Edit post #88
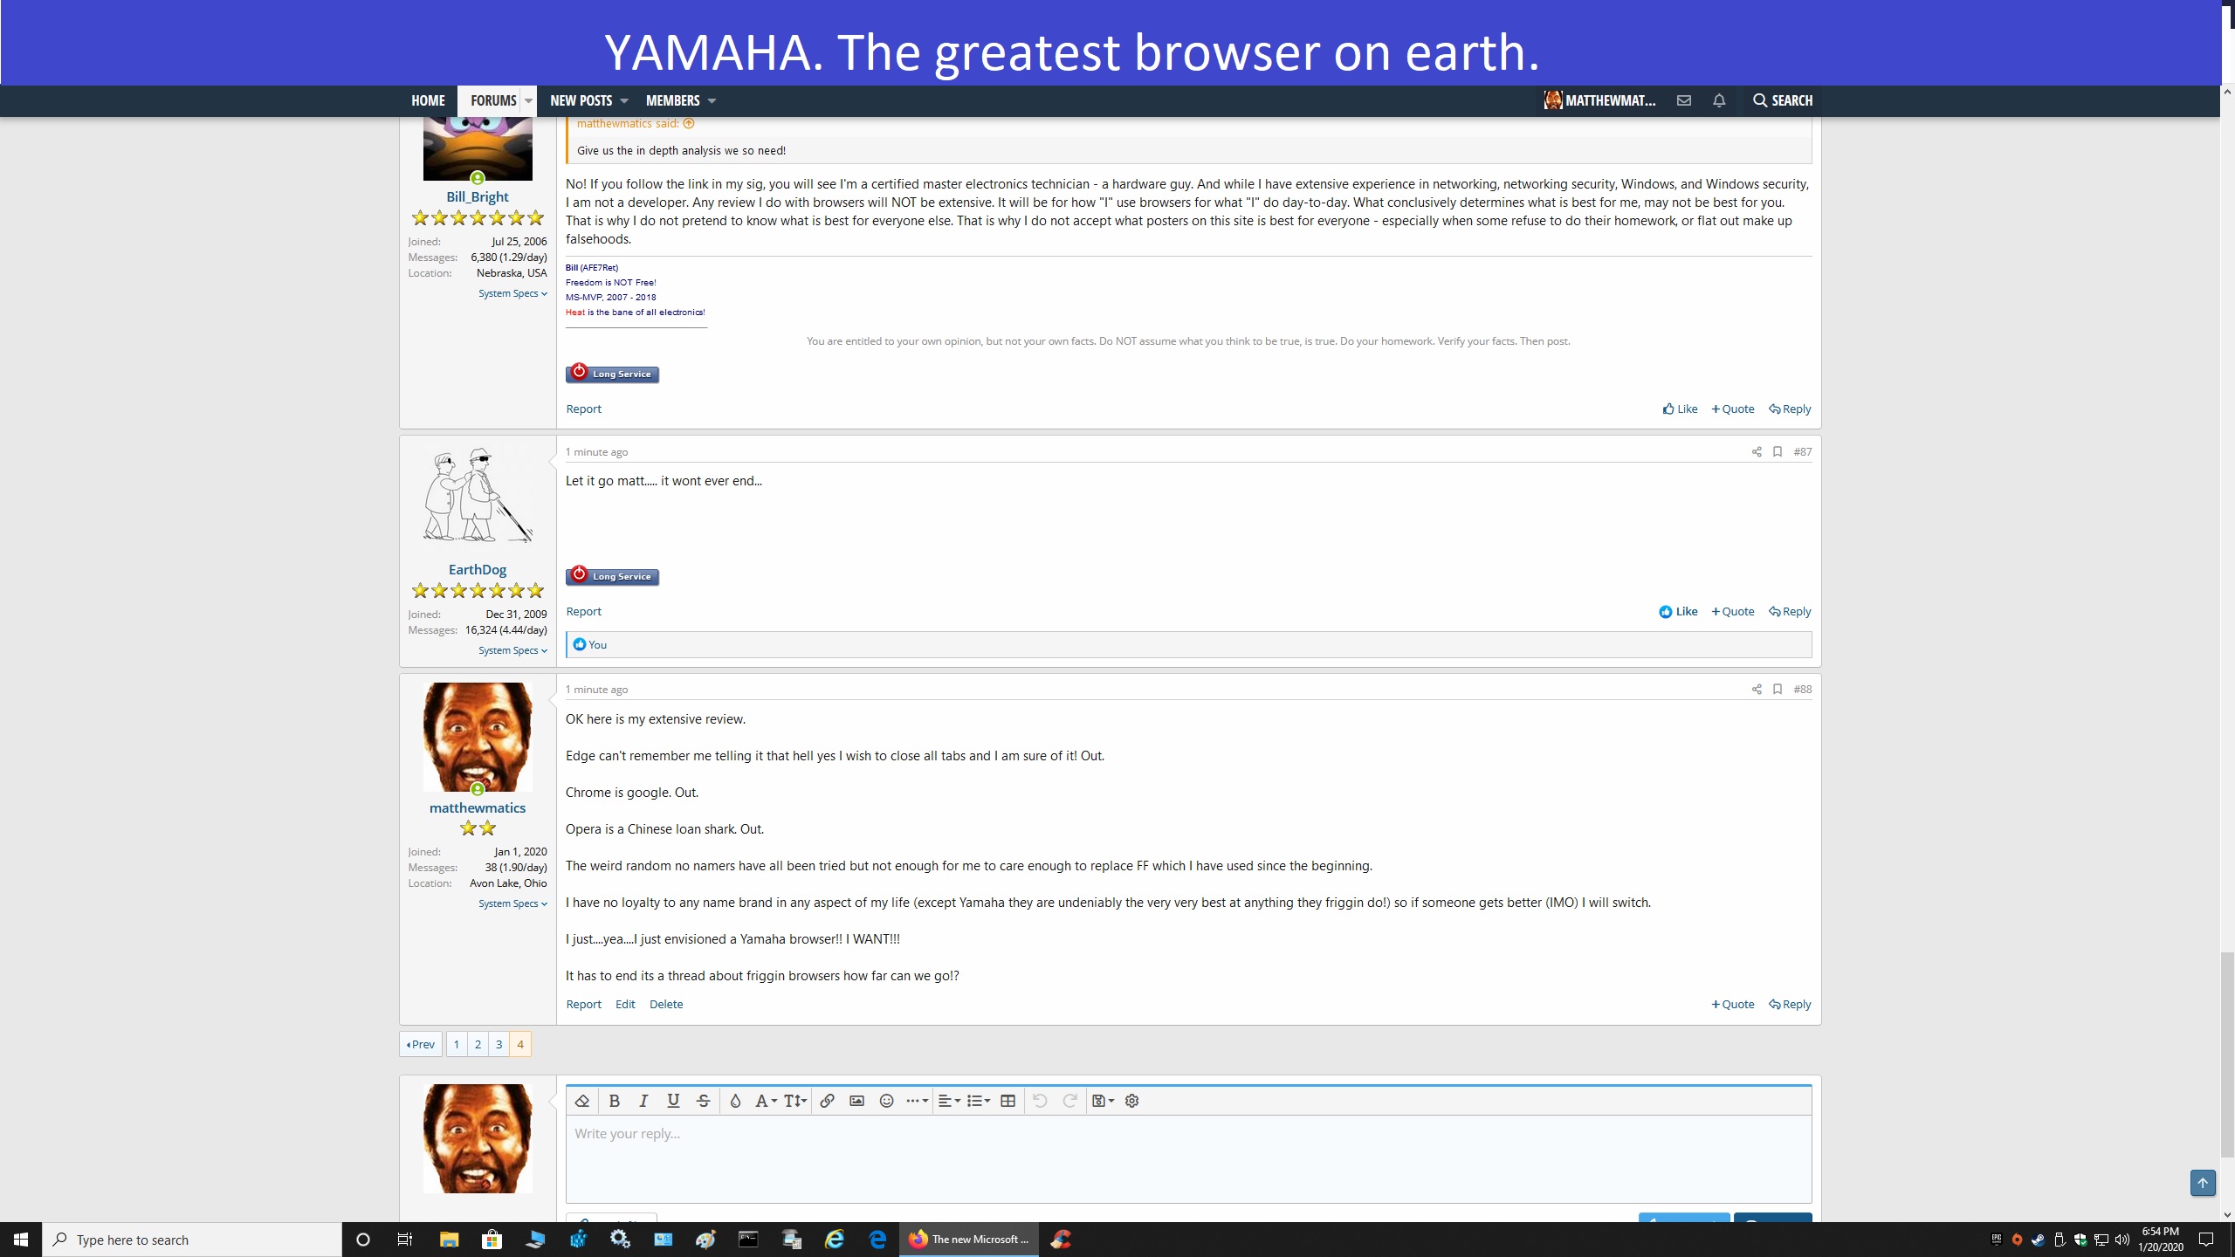Viewport: 2235px width, 1257px height. click(625, 1004)
